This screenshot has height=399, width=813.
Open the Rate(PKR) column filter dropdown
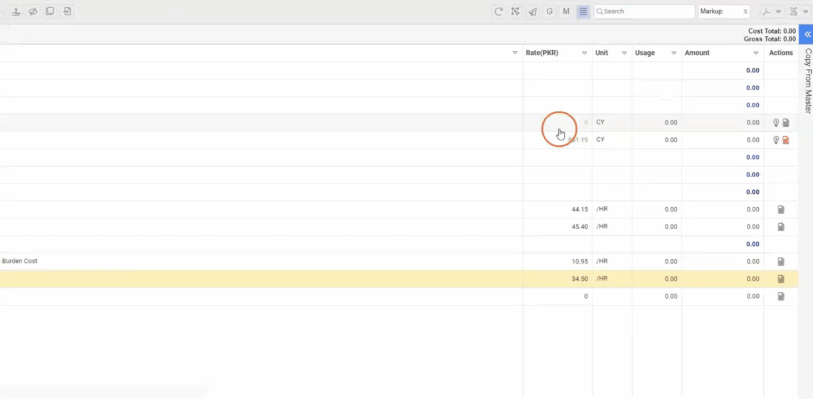(584, 53)
